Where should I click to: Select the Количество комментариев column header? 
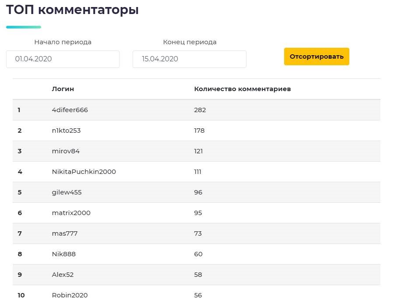[243, 89]
